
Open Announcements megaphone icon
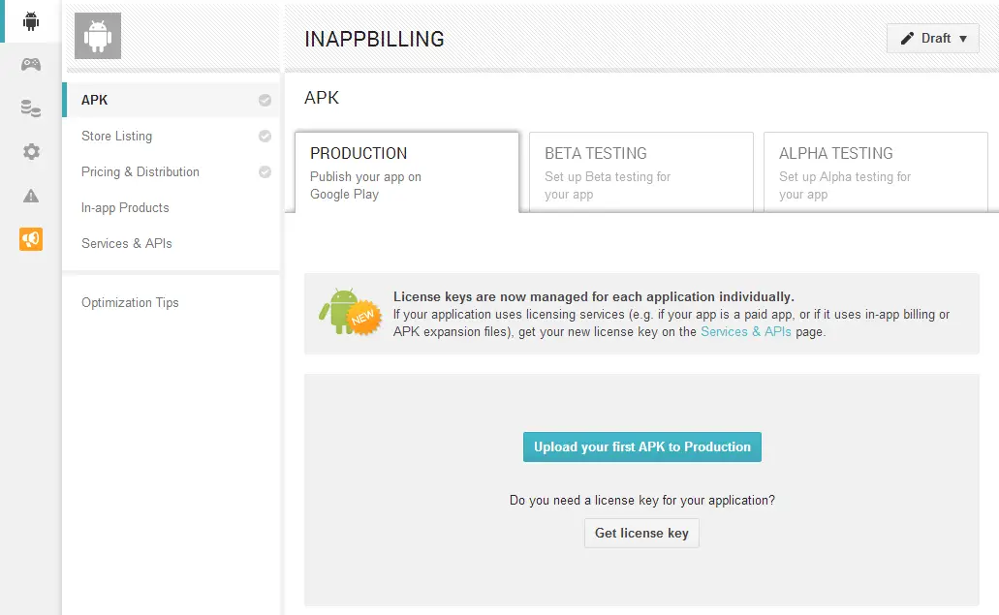coord(31,239)
